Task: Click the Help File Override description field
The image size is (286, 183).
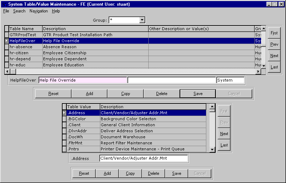Action: (x=83, y=80)
